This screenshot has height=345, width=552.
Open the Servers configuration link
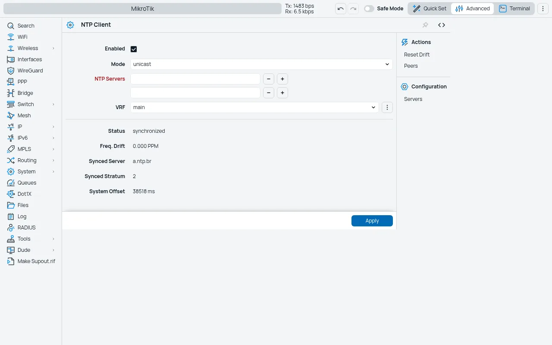tap(413, 99)
